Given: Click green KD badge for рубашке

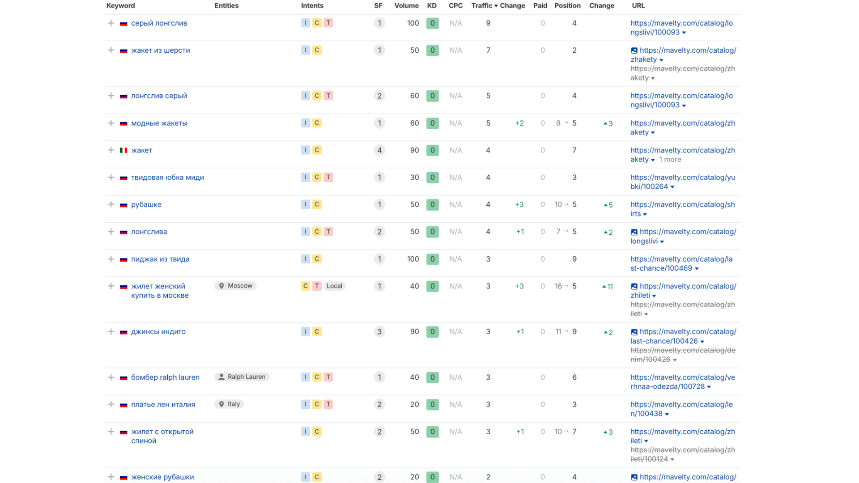Looking at the screenshot, I should [432, 205].
